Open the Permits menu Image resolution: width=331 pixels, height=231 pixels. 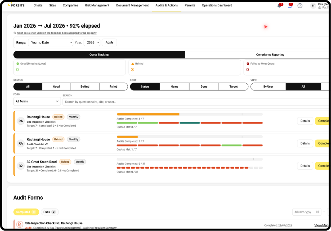[x=190, y=5]
